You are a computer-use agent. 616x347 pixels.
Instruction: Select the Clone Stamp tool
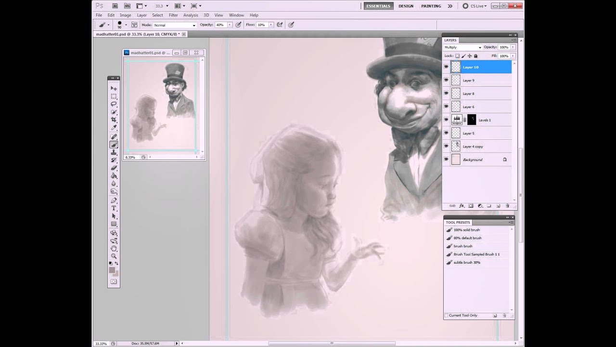[x=114, y=152]
